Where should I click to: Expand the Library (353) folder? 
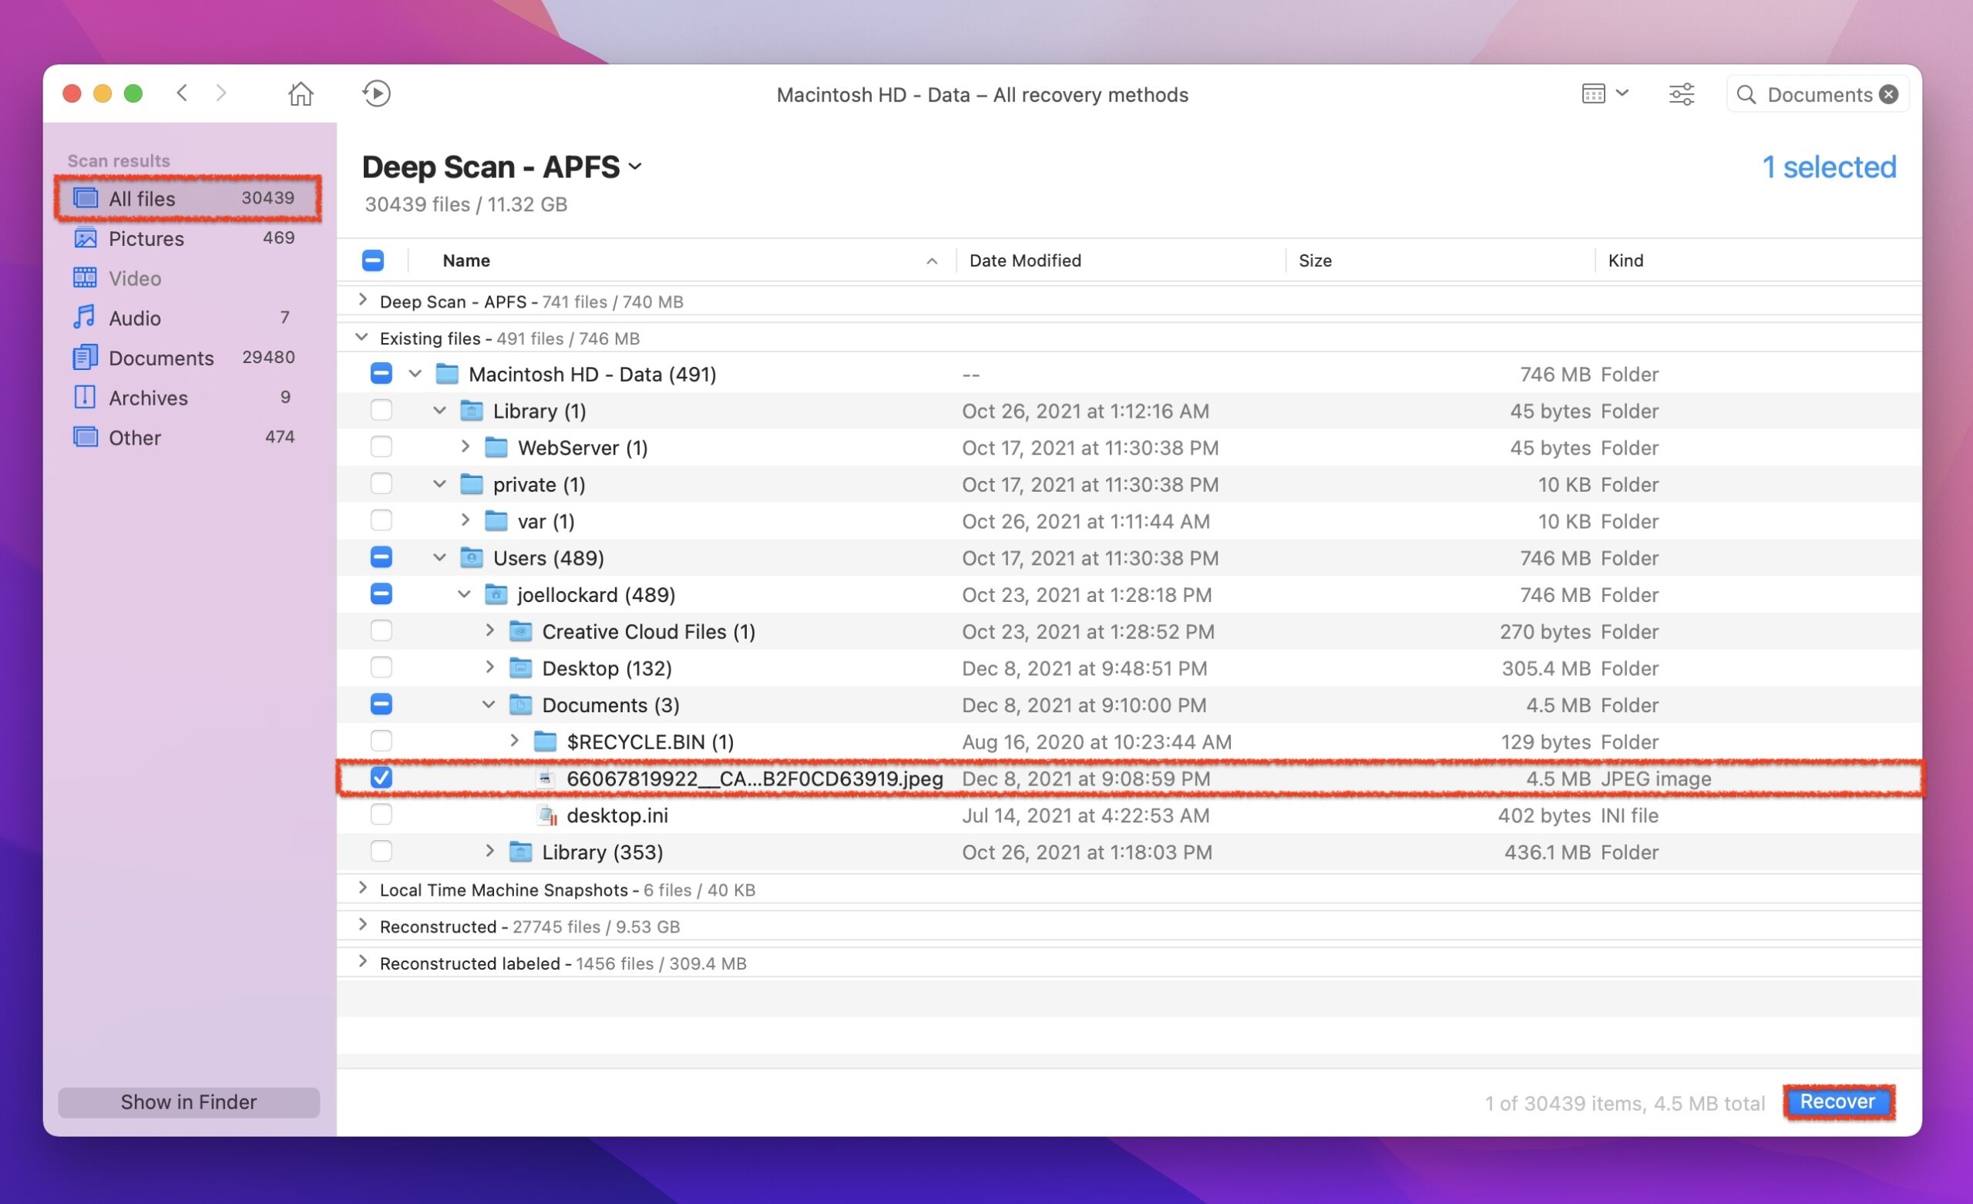pos(489,851)
